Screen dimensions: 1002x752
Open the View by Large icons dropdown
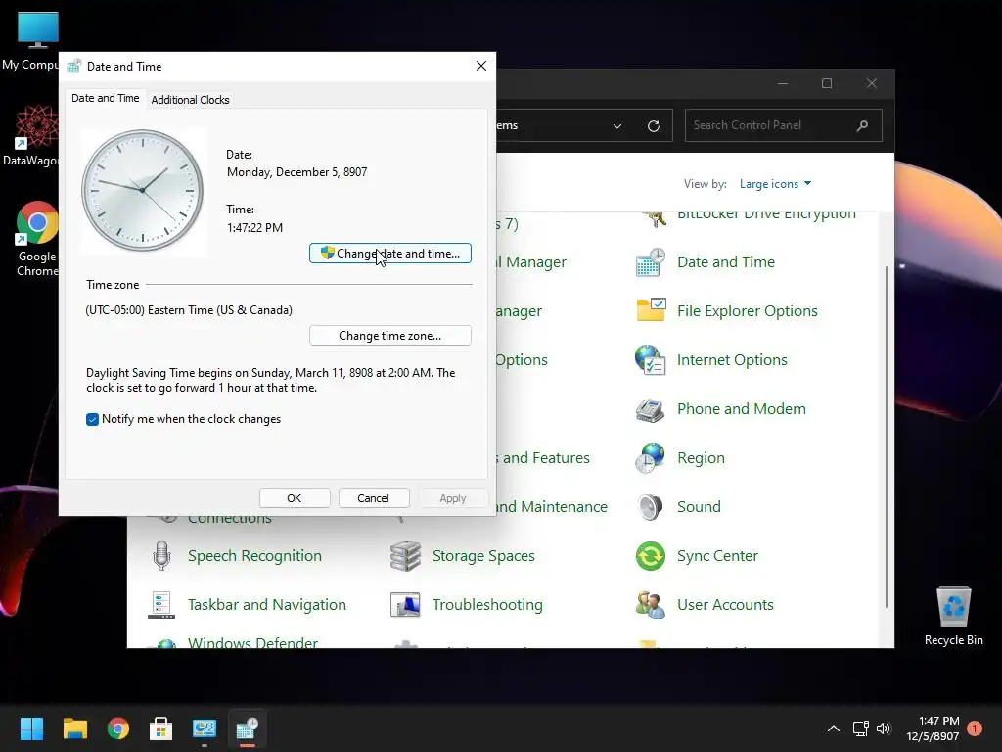click(x=775, y=184)
